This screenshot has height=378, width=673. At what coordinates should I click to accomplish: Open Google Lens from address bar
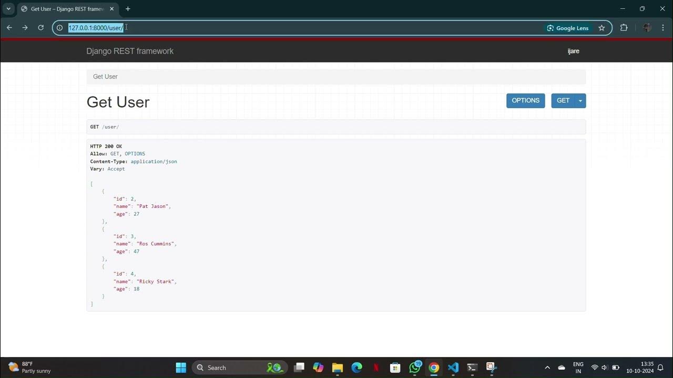568,28
